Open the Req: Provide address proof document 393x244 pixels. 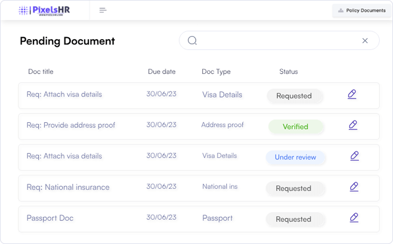click(x=71, y=125)
